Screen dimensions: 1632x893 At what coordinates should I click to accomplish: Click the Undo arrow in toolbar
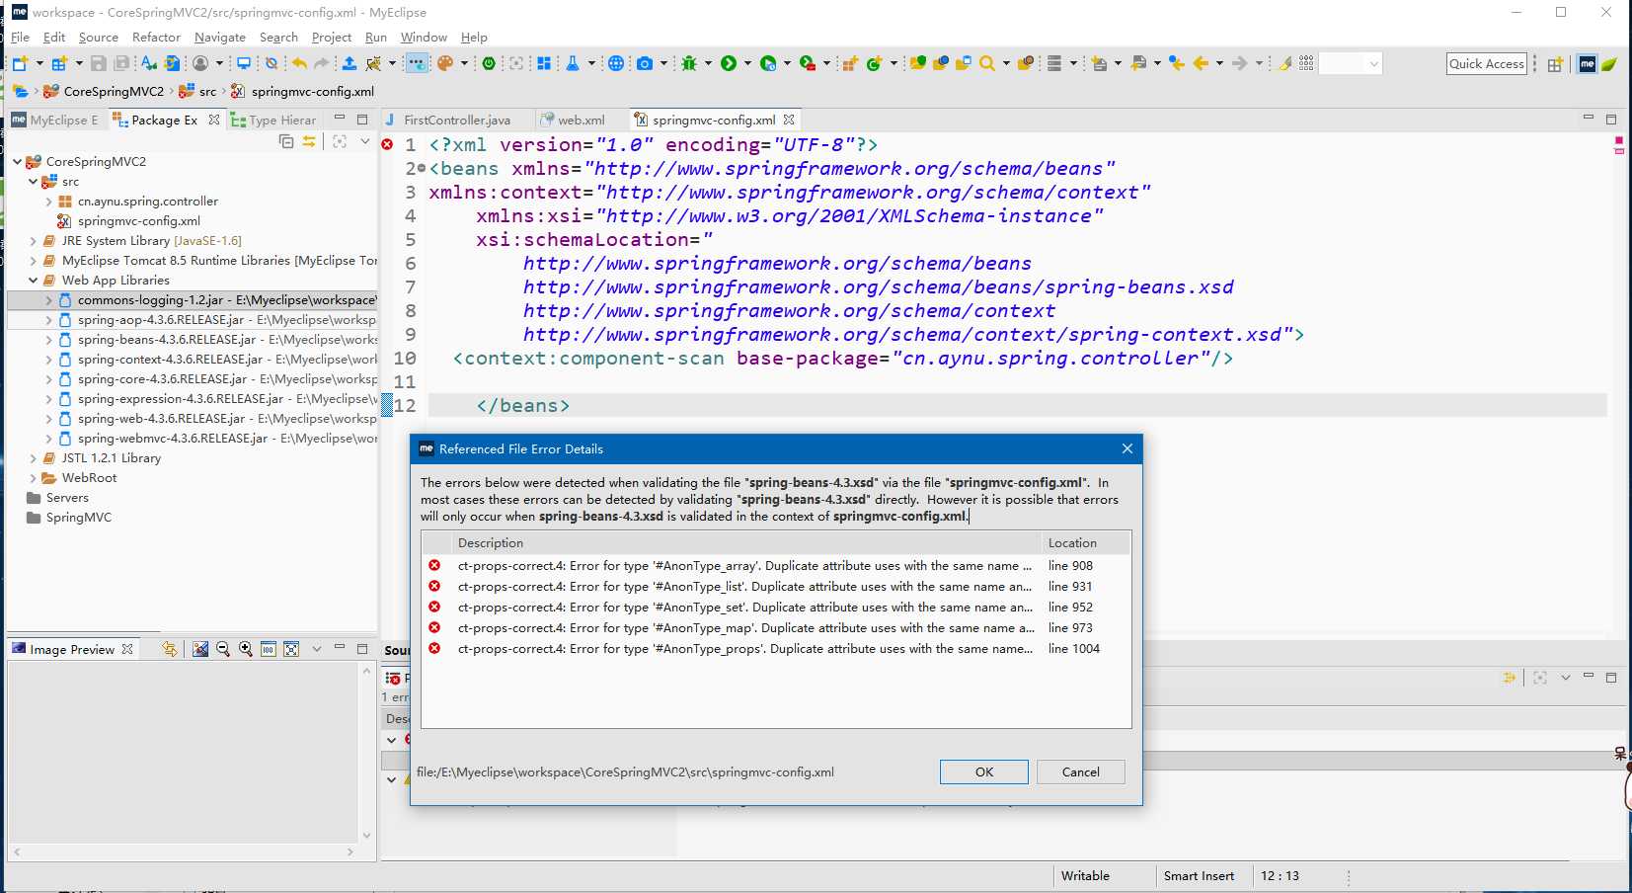click(x=299, y=63)
